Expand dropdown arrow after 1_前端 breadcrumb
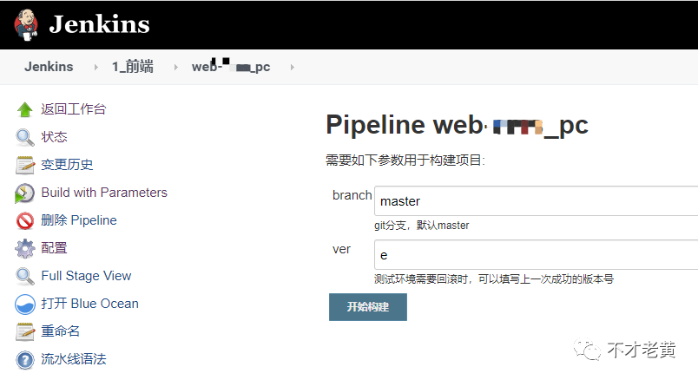This screenshot has height=380, width=698. click(x=176, y=67)
